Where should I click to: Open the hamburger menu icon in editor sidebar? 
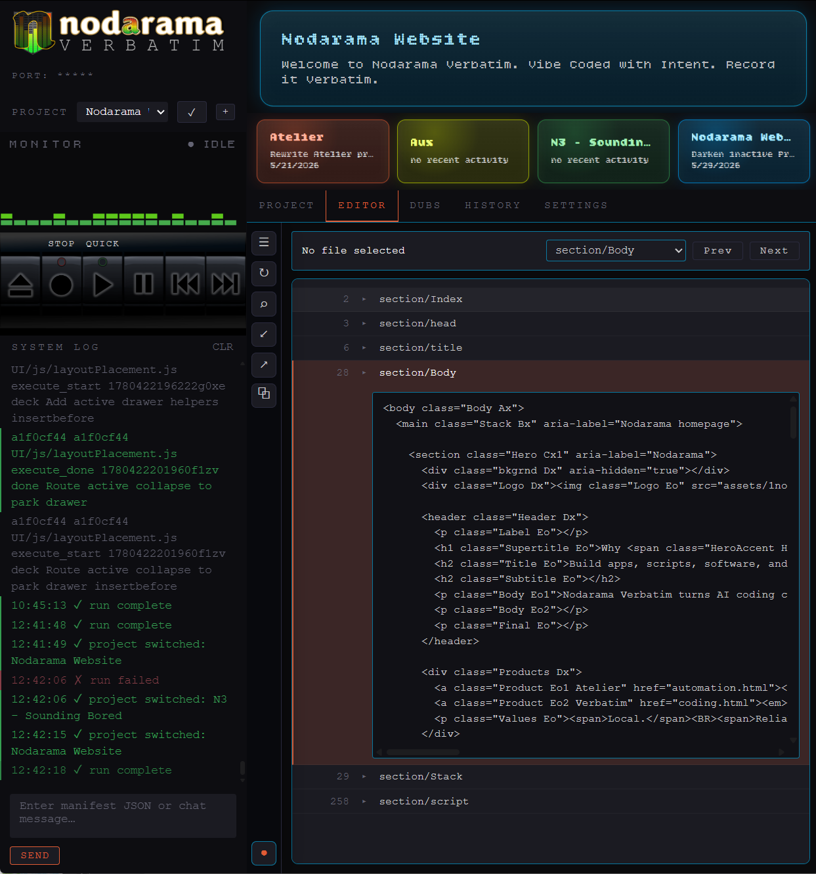(264, 242)
